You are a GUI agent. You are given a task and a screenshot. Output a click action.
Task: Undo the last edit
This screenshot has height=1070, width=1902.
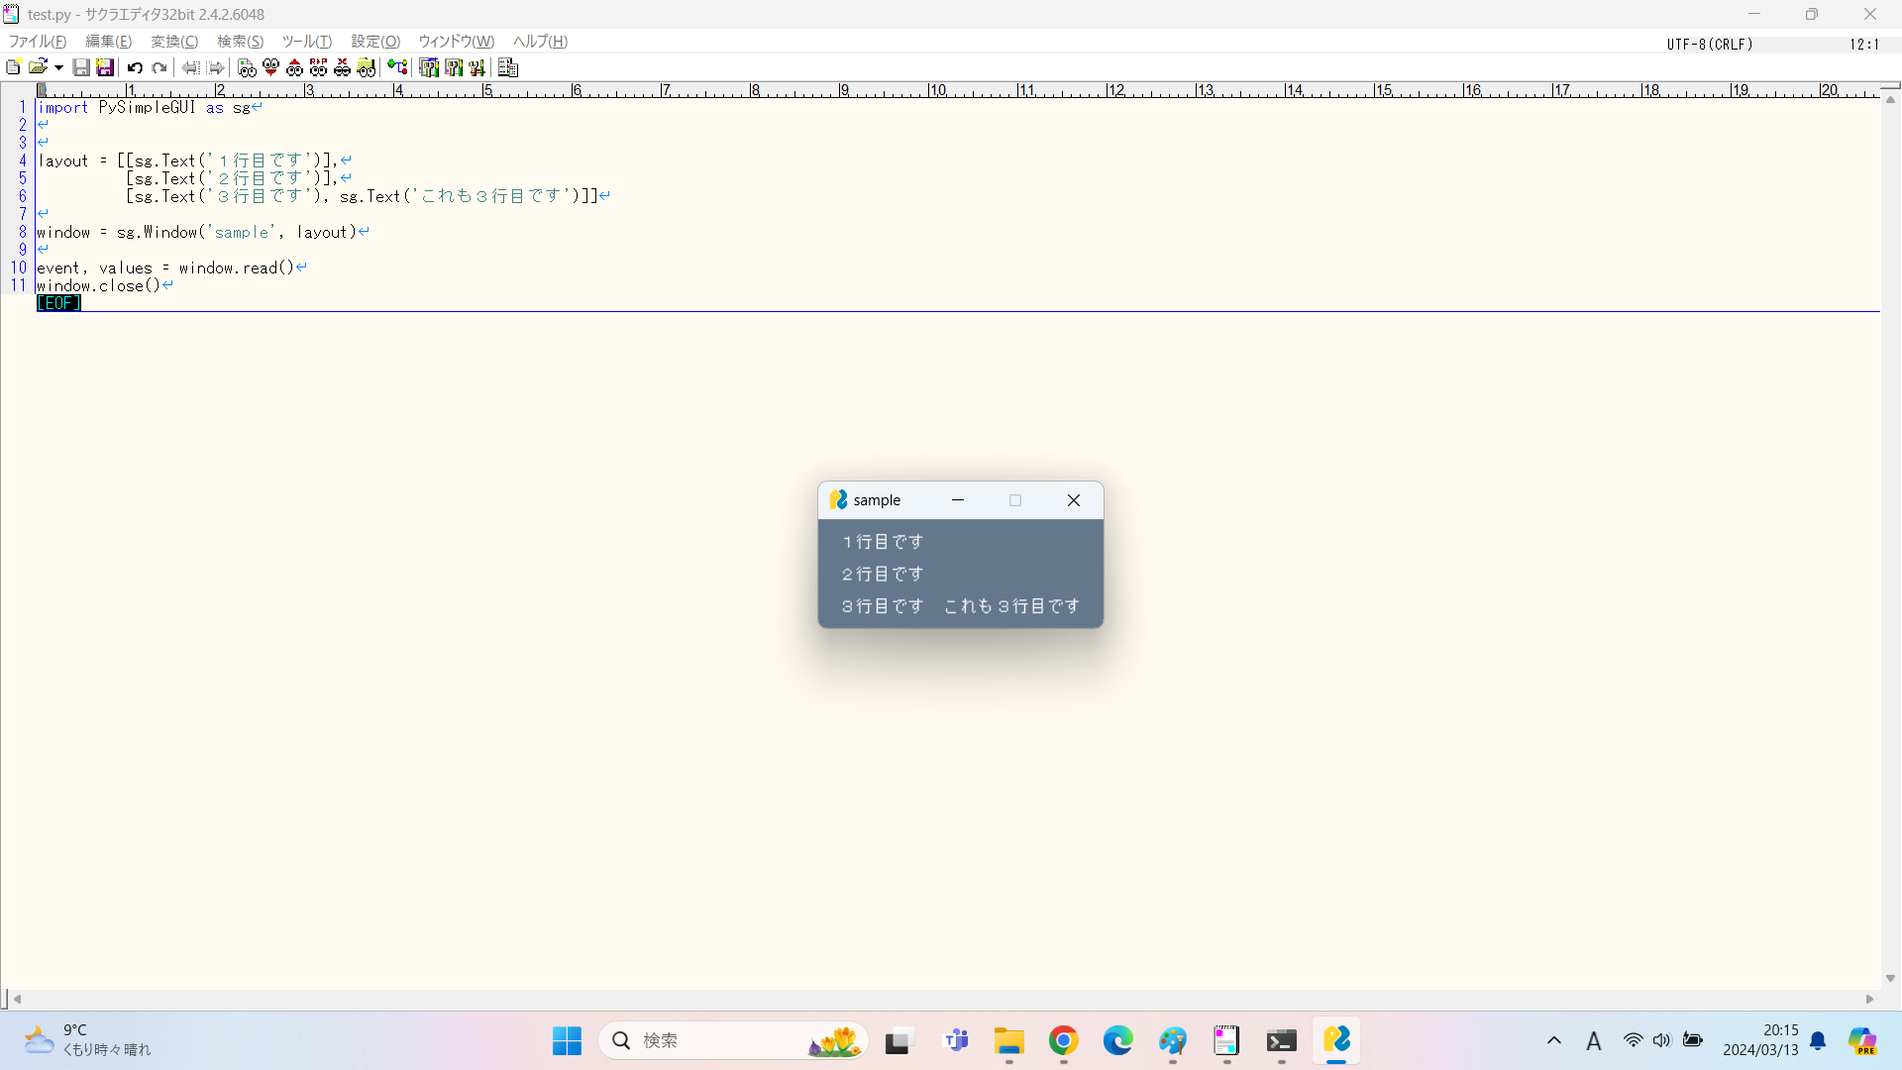135,67
